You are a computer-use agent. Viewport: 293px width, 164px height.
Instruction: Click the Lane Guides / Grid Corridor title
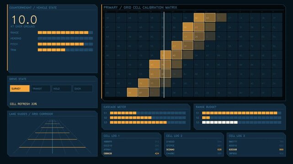[x=31, y=114]
